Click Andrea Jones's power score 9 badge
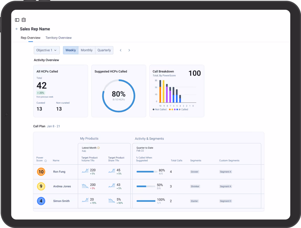The image size is (301, 228). (41, 186)
